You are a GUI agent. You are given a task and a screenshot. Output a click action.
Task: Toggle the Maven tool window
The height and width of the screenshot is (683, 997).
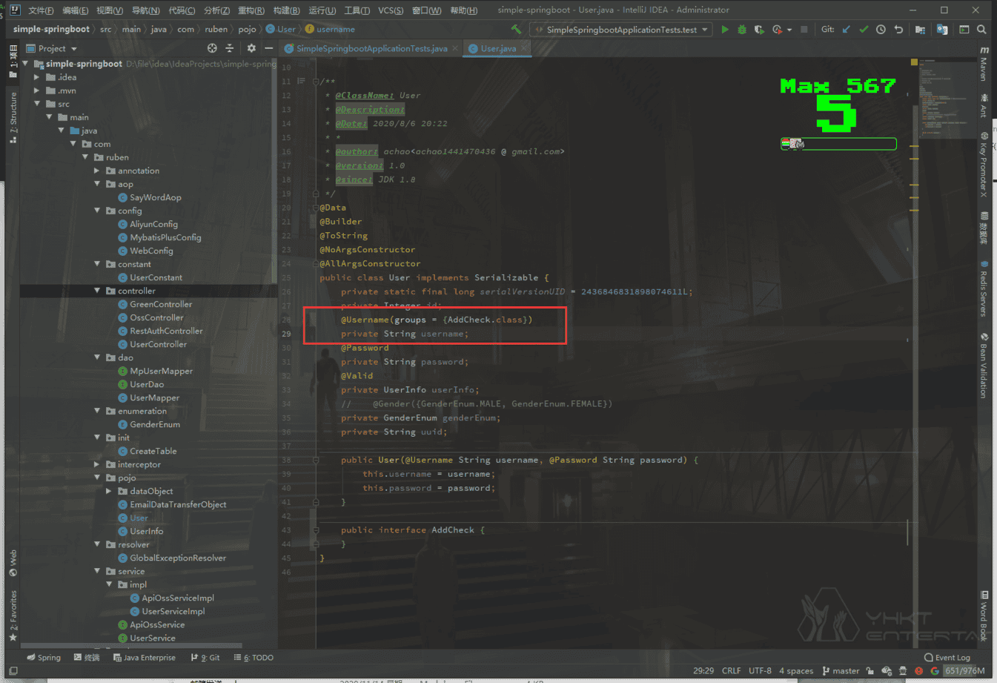point(984,65)
